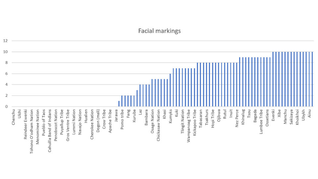Select the Pueblo of Taos label
This screenshot has height=179, width=318.
[44, 122]
